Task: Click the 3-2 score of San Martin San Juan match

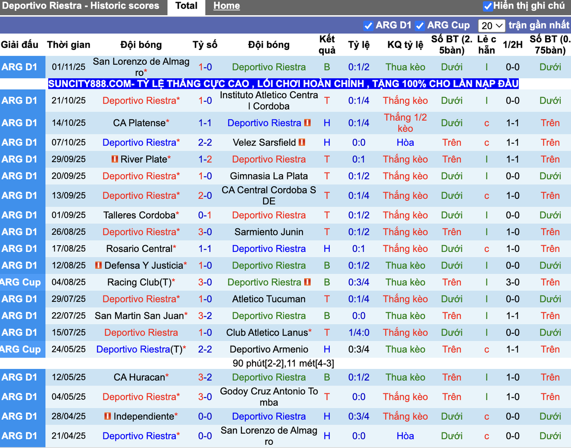Action: (x=205, y=316)
